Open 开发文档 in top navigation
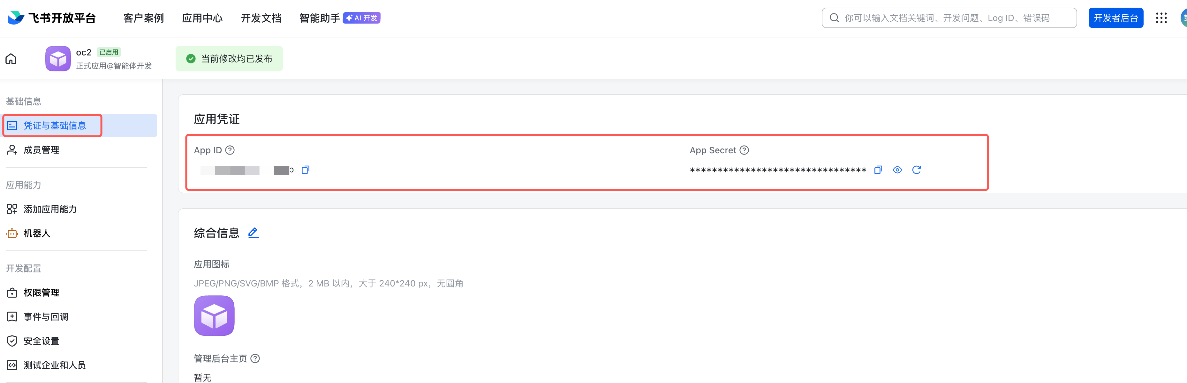 tap(261, 18)
